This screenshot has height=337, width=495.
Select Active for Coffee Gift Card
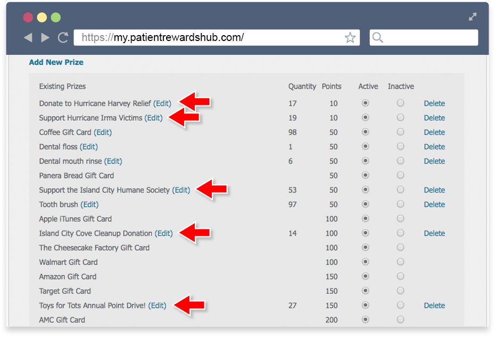[x=365, y=131]
